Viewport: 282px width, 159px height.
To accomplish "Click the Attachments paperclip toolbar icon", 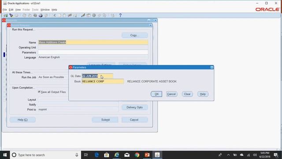I will (x=99, y=15).
